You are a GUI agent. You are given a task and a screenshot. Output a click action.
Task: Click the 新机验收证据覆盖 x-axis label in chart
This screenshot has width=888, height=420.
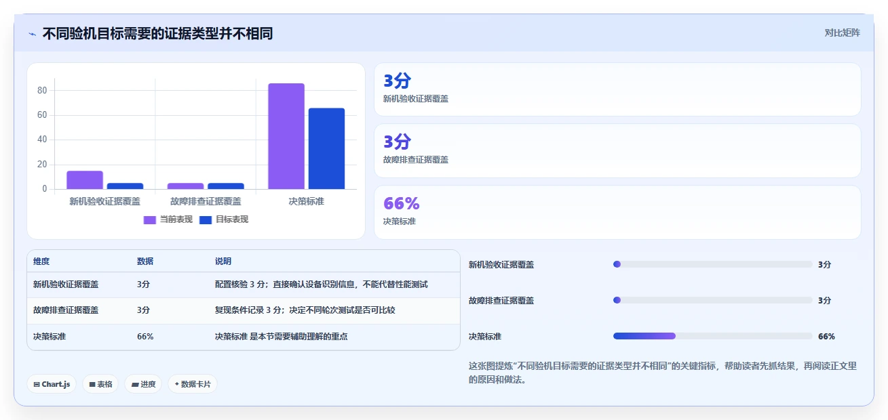105,201
